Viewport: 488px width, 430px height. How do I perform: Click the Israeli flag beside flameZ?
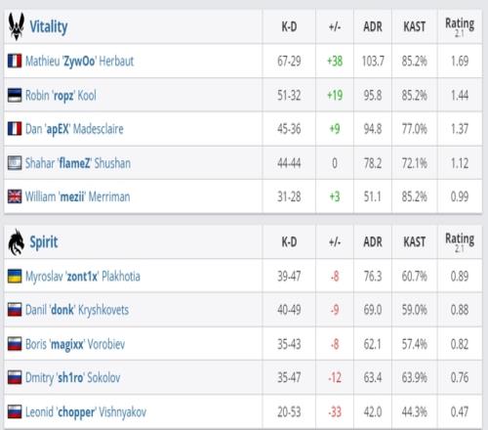click(15, 163)
